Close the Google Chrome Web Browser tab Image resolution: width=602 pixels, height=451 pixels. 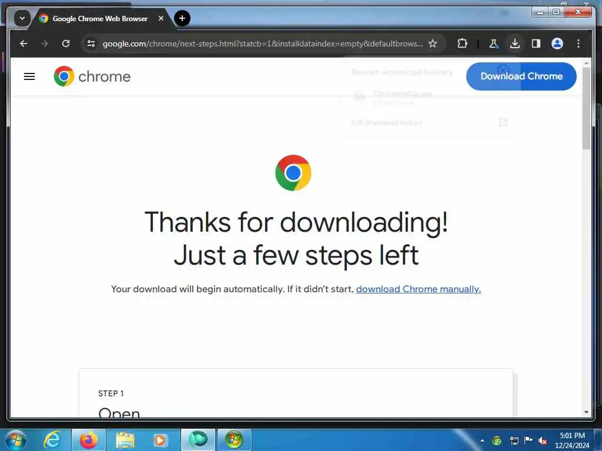[161, 18]
